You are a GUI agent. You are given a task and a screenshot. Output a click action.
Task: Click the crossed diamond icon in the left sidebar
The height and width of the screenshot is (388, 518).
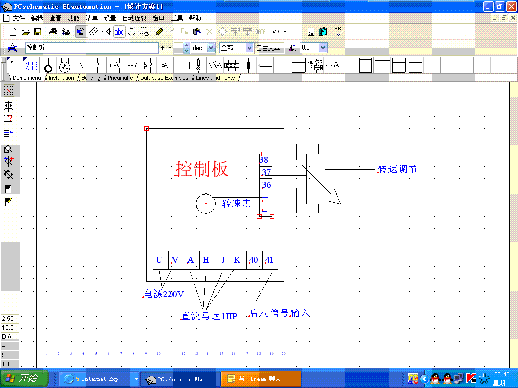pyautogui.click(x=8, y=174)
